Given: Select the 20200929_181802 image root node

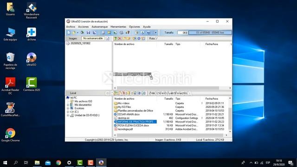Looking at the screenshot, I should click(x=80, y=43).
